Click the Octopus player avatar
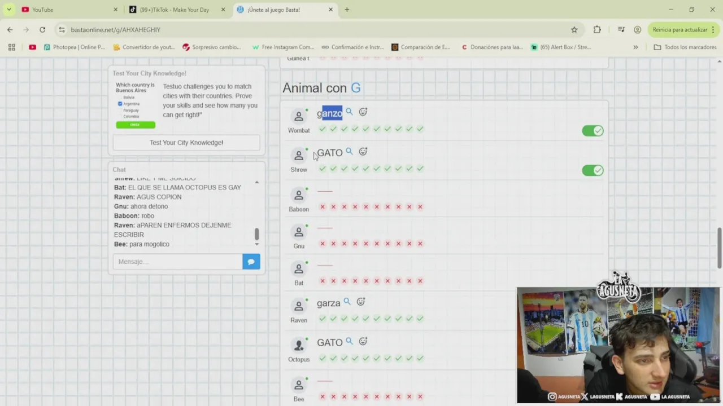This screenshot has height=406, width=723. 299,346
